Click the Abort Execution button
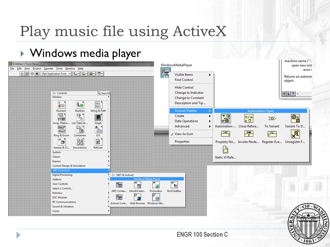Viewport: 330px width, 247px height. pos(32,74)
